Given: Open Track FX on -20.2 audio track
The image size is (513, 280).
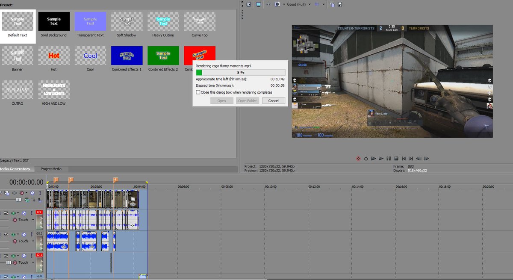Looking at the screenshot, I should click(x=13, y=234).
